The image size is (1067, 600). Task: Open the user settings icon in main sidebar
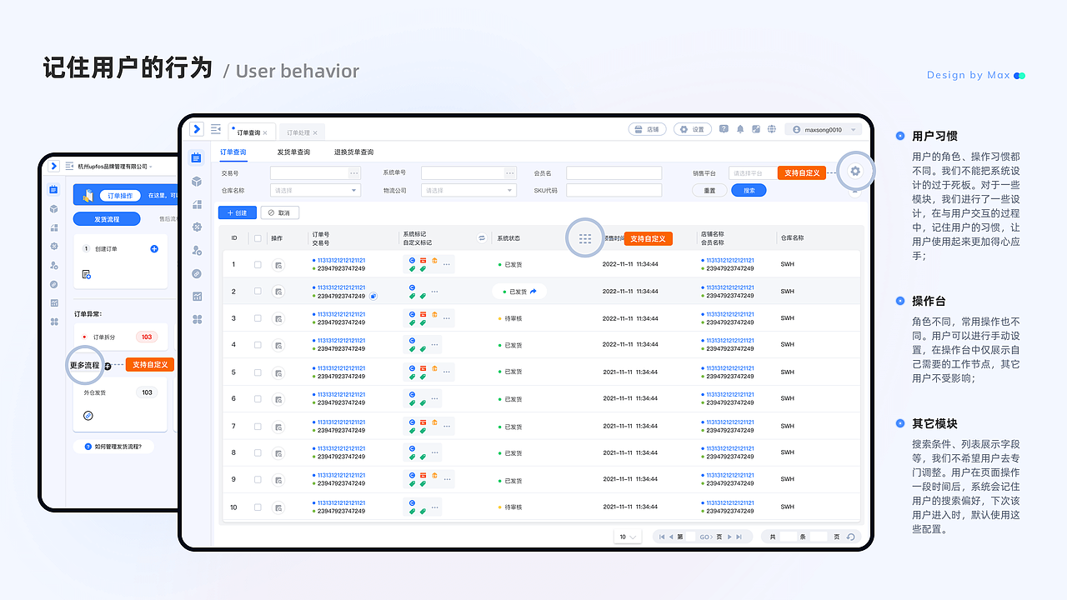click(x=197, y=250)
